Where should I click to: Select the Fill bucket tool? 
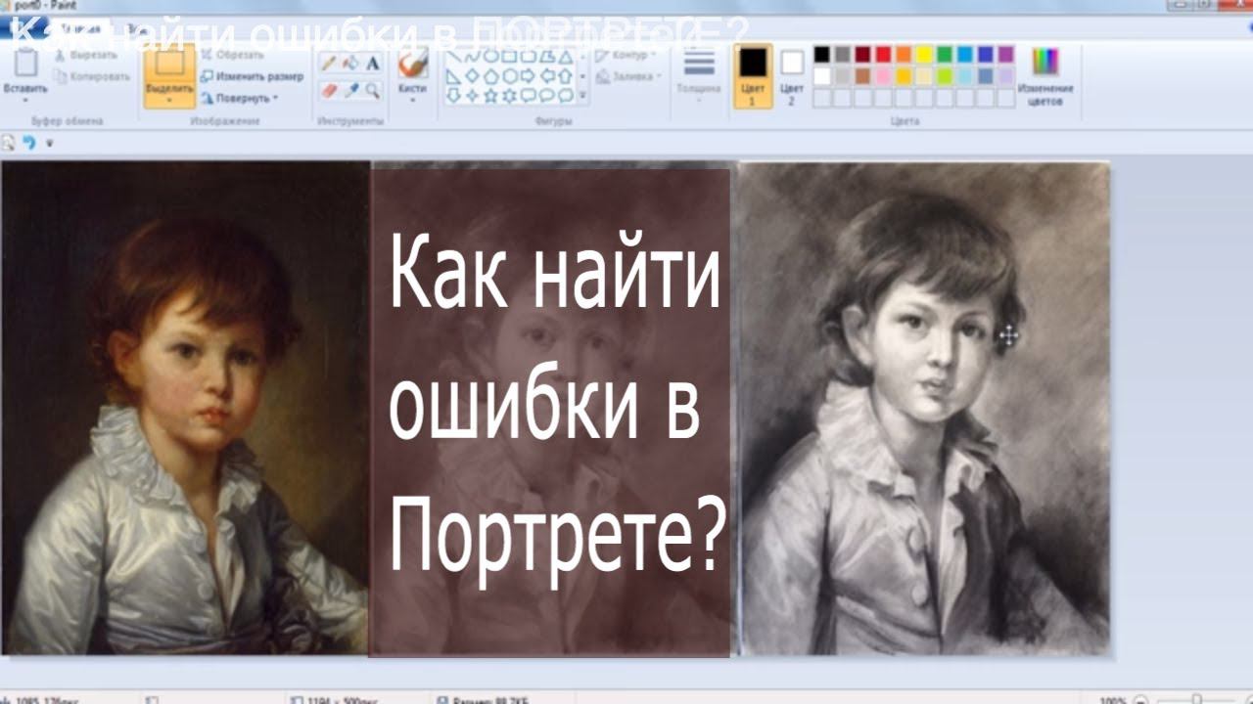pyautogui.click(x=350, y=64)
